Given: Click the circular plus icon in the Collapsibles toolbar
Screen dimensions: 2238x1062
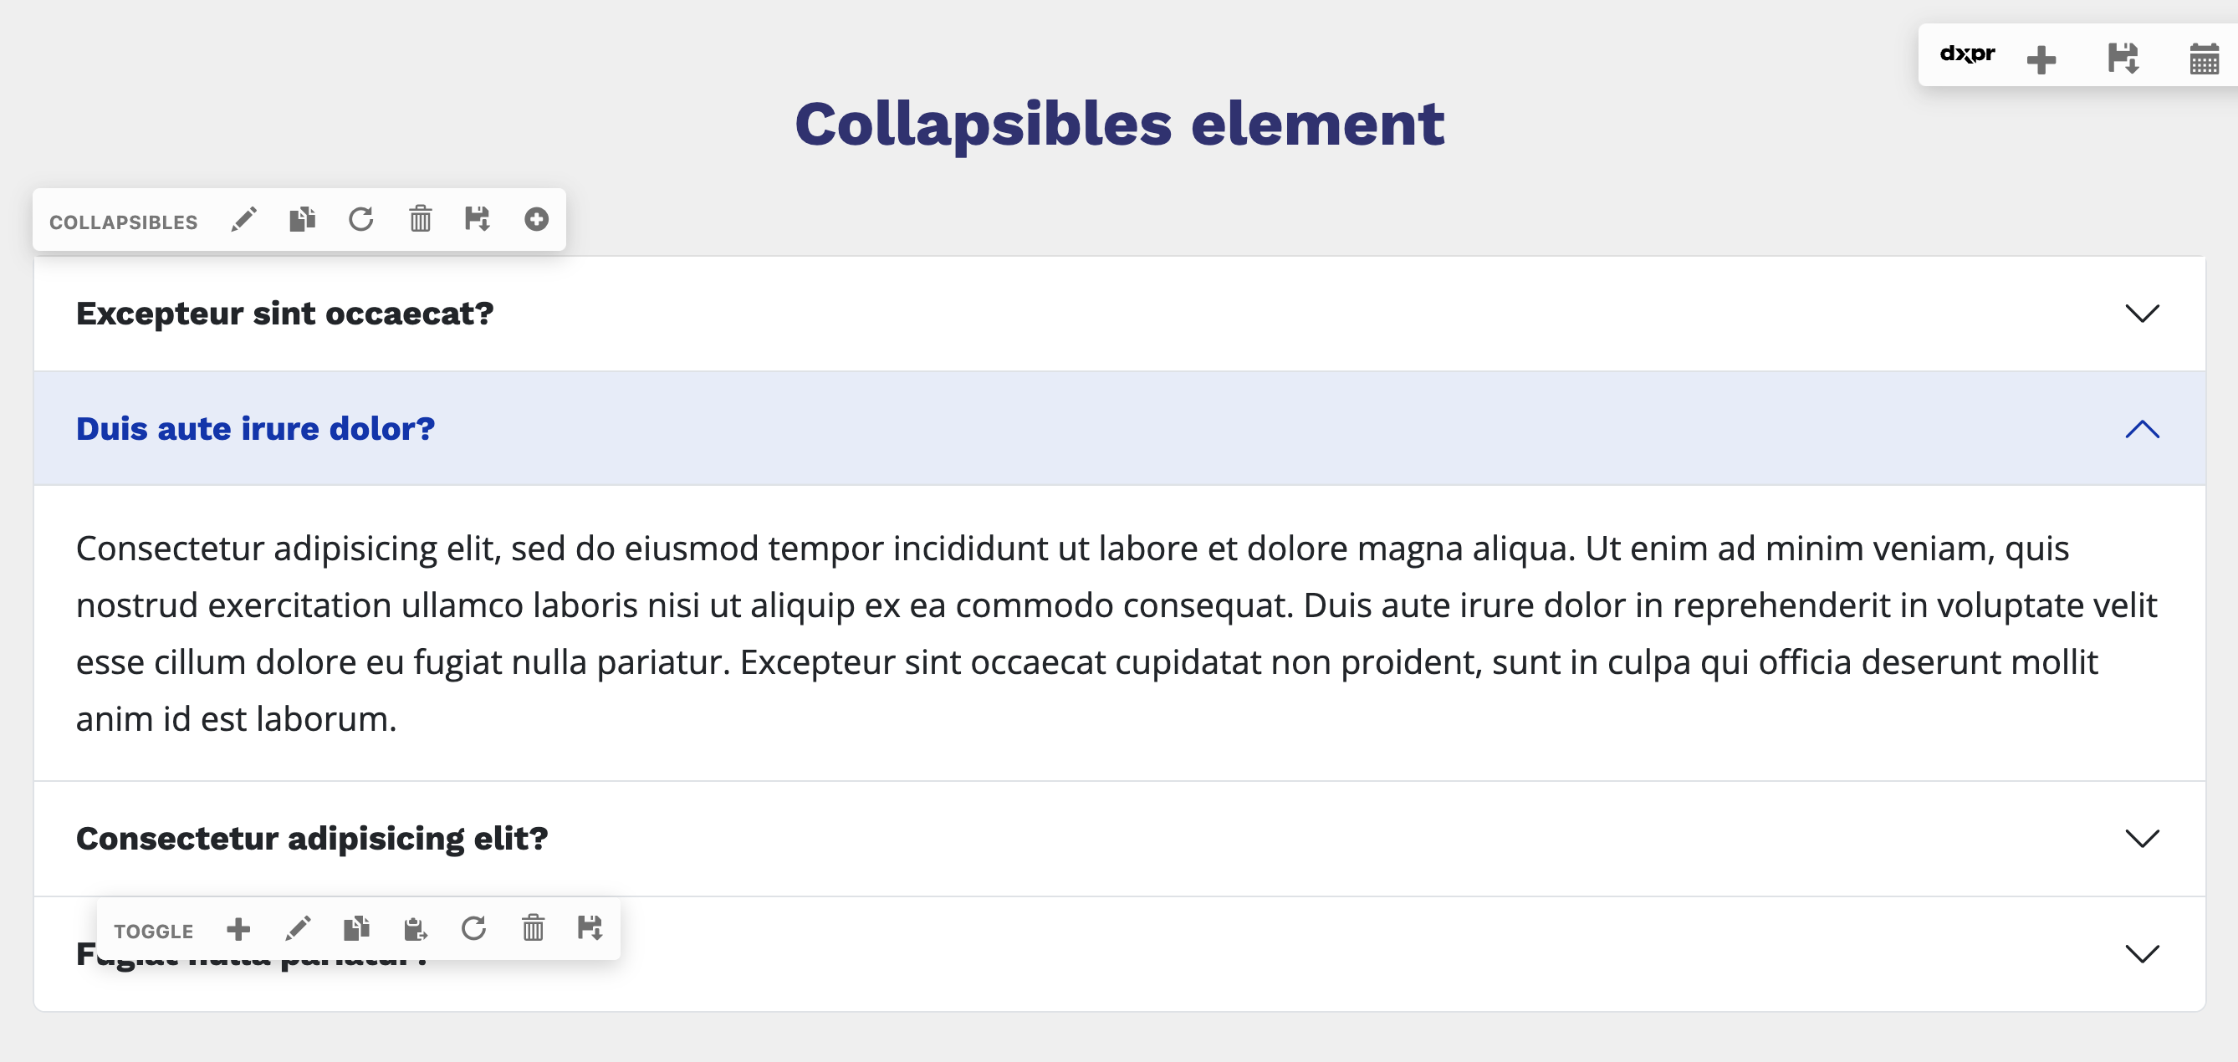Looking at the screenshot, I should [536, 220].
